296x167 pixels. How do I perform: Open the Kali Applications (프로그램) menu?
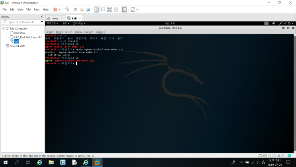pos(52,23)
